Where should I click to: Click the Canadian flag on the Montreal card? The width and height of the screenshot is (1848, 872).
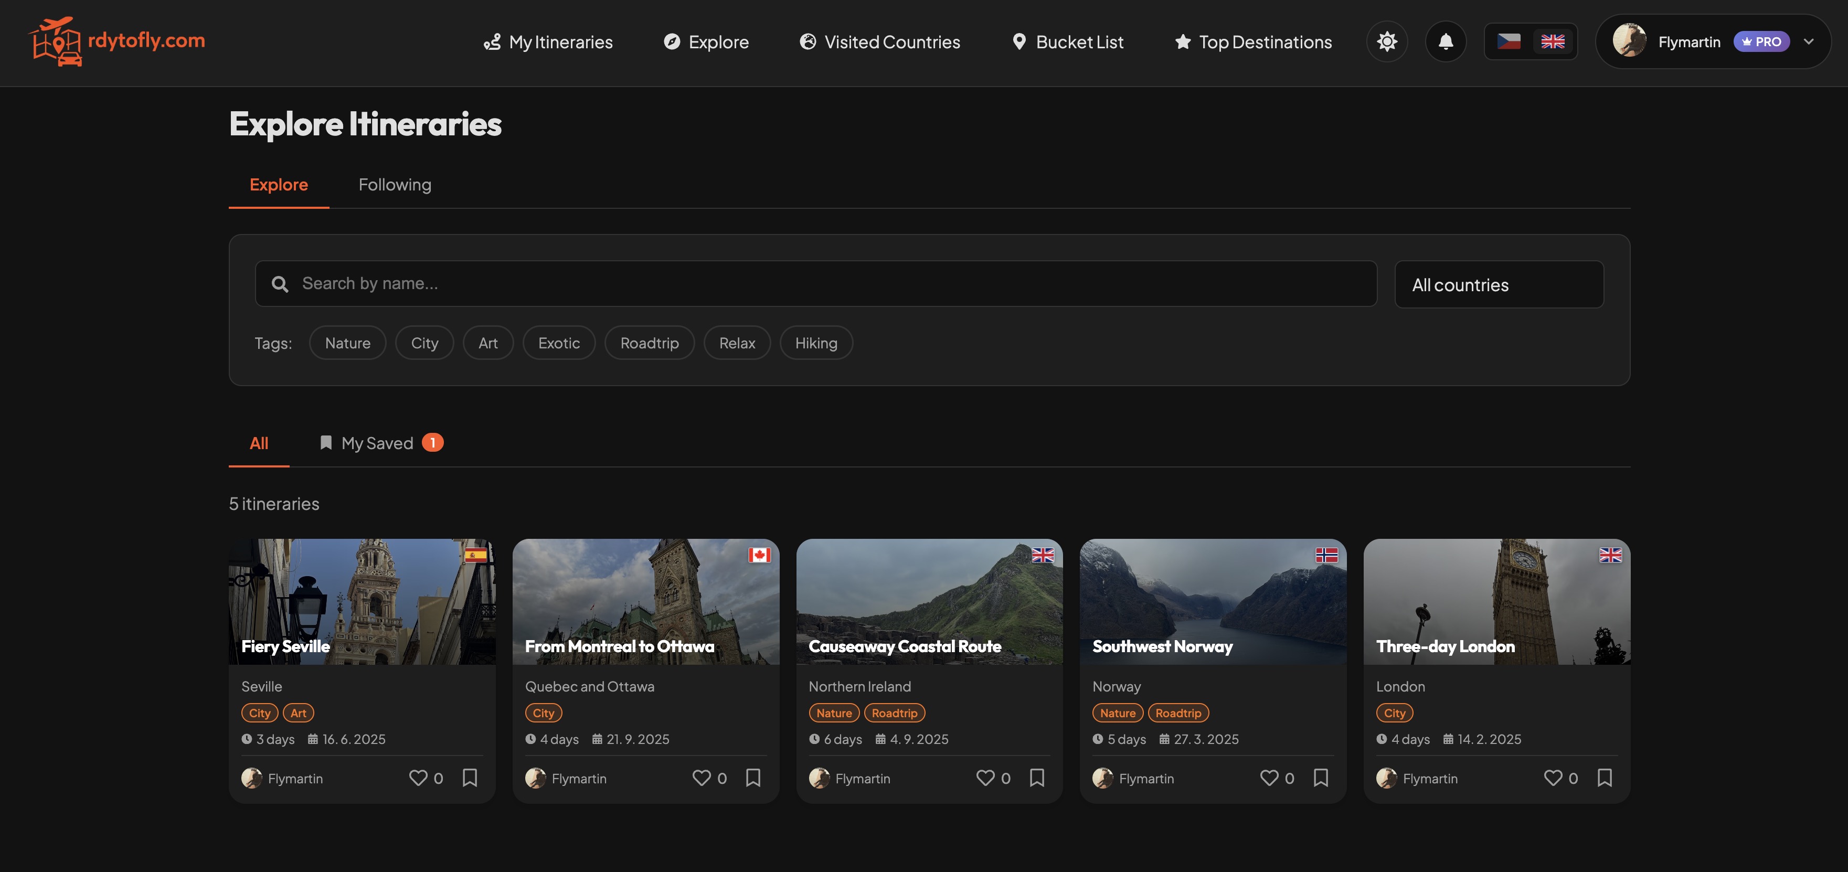point(759,555)
